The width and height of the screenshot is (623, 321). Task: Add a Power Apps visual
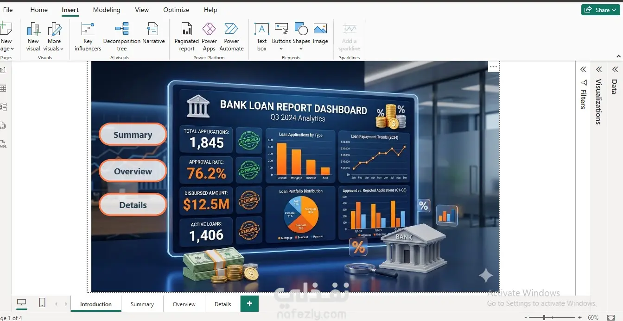point(209,37)
